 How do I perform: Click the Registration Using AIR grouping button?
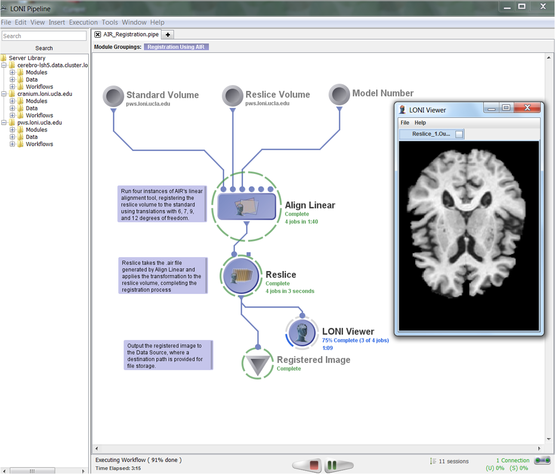176,47
